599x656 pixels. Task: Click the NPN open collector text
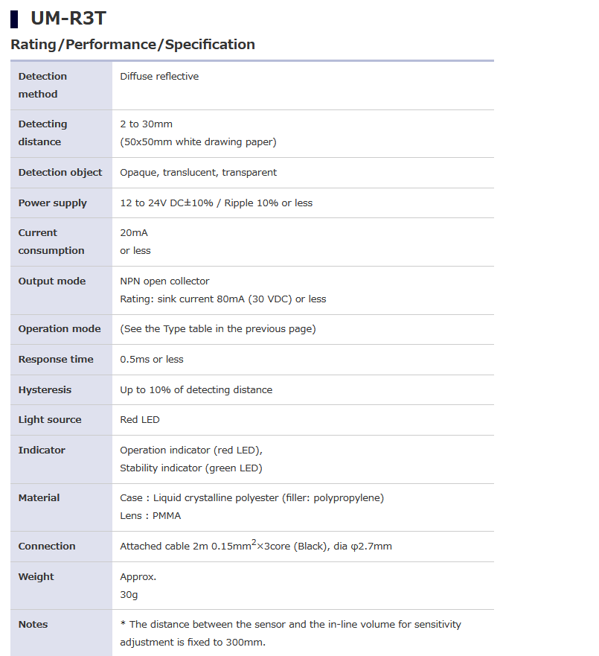(x=164, y=281)
